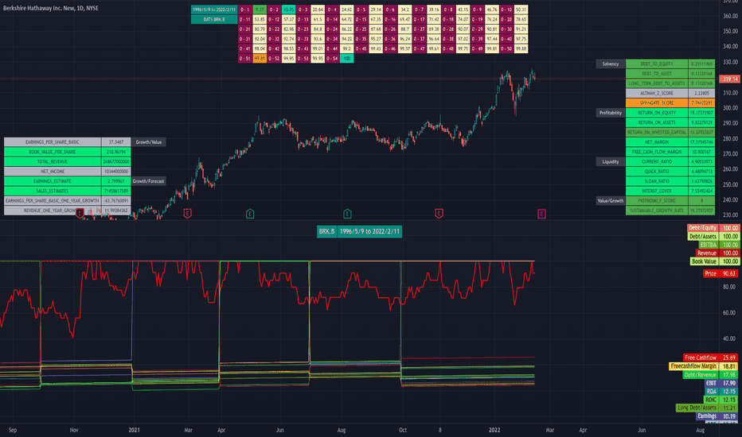Click the BOOK_VALUE_PER_SHARE row
This screenshot has width=742, height=437.
tap(67, 152)
